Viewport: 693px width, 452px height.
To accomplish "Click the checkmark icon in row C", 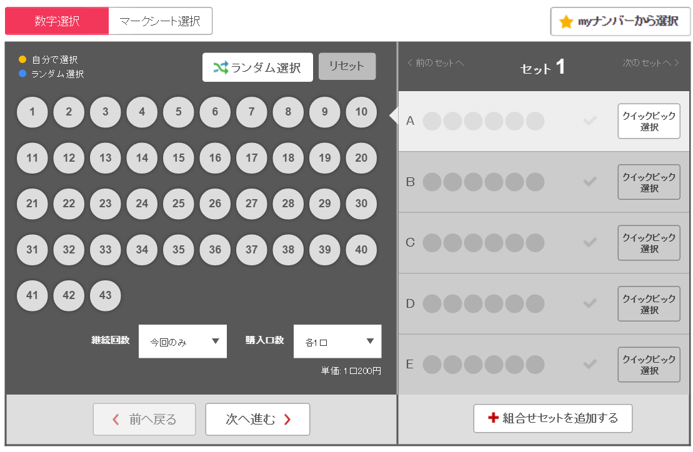I will click(x=590, y=242).
